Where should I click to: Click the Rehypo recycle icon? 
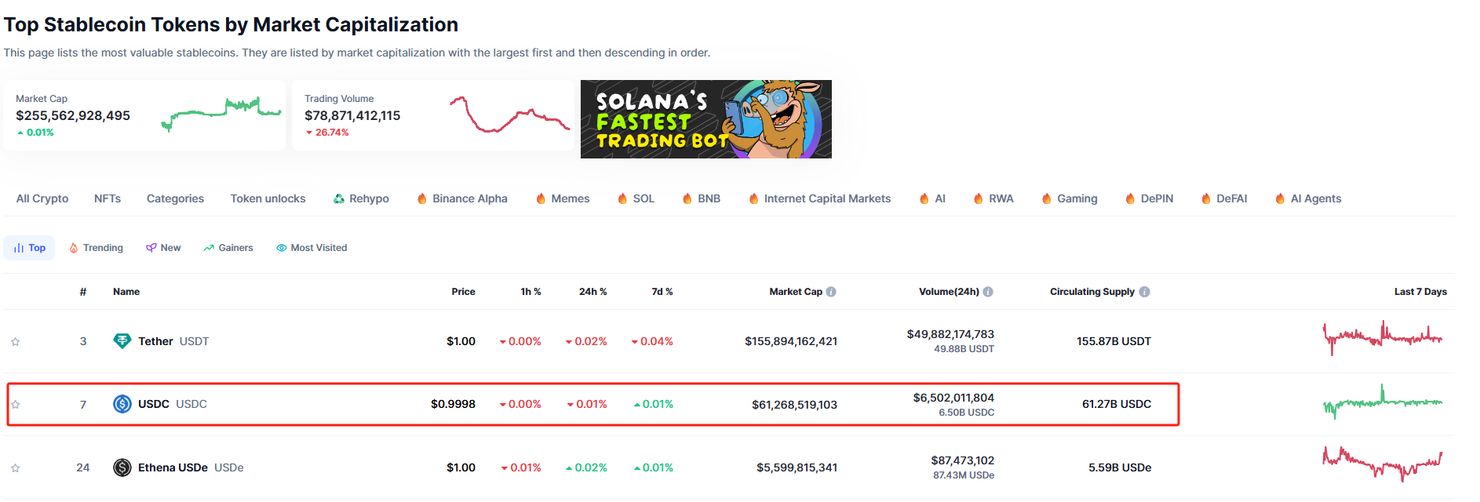[x=339, y=198]
